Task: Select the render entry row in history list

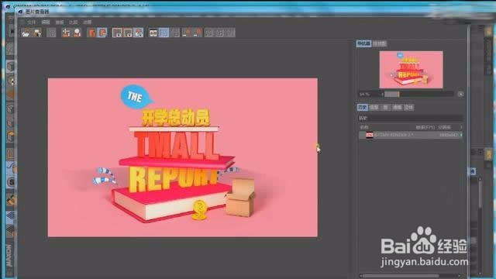Action: tap(411, 135)
